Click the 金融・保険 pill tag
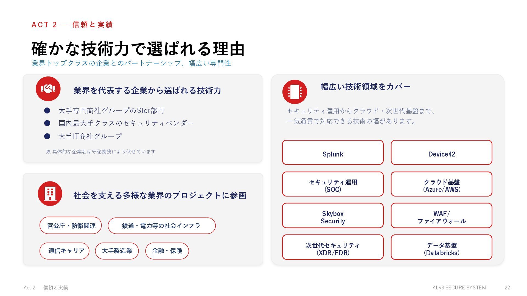Viewport: 527px width, 296px height. click(x=167, y=251)
